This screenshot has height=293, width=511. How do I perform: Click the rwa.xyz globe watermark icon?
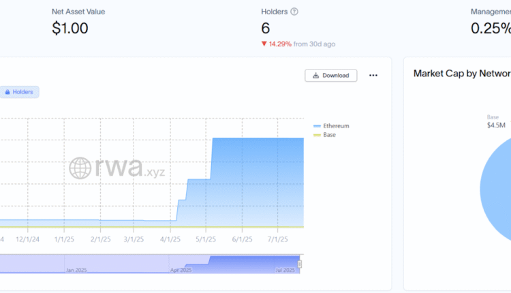click(x=80, y=168)
